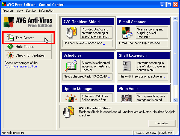Click scrollbar up arrow

(x=175, y=18)
